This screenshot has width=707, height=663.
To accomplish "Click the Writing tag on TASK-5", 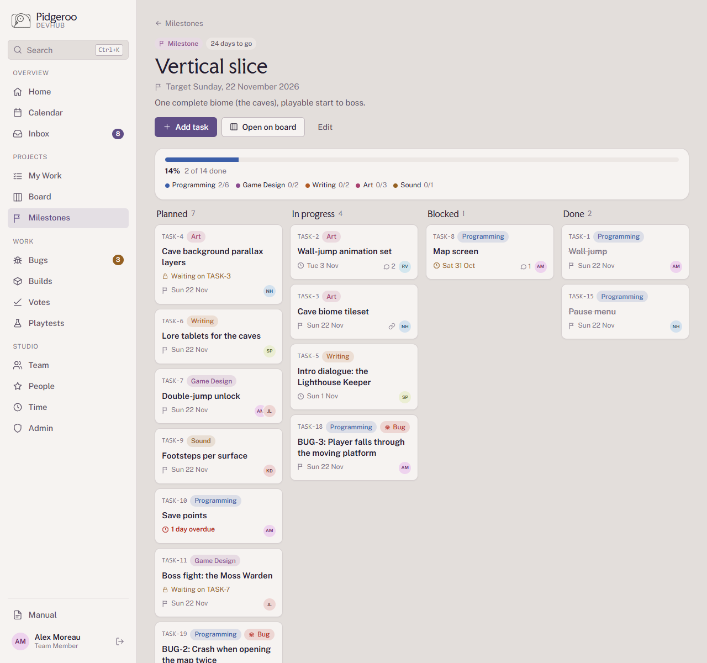I will click(337, 356).
